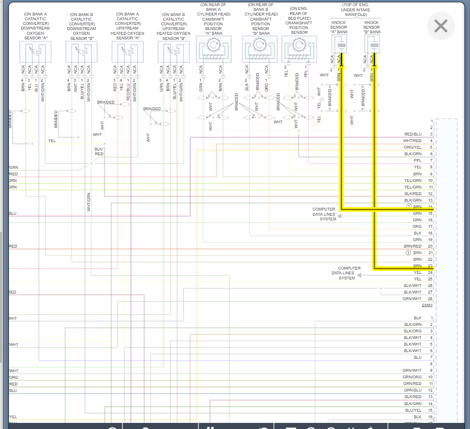Viewport: 470px width, 429px height.
Task: Click the "BLK/ORG" wire label at pin 3
Action: click(x=413, y=331)
